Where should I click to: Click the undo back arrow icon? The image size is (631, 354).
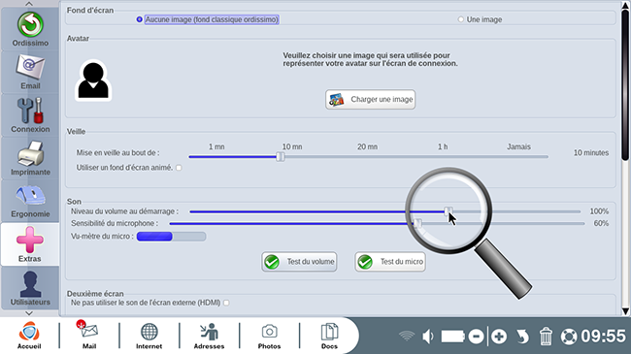522,337
